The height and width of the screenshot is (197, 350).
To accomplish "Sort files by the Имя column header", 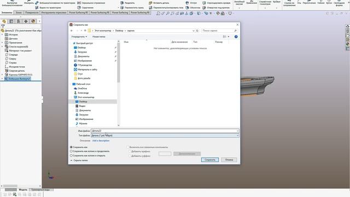I will [126, 42].
